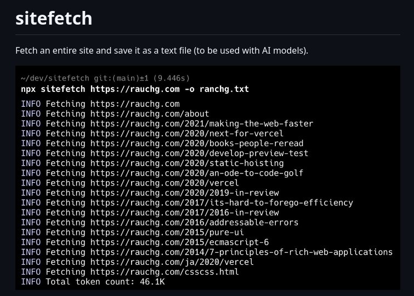Select the csscss.html URL
This screenshot has width=414, height=296.
point(165,271)
